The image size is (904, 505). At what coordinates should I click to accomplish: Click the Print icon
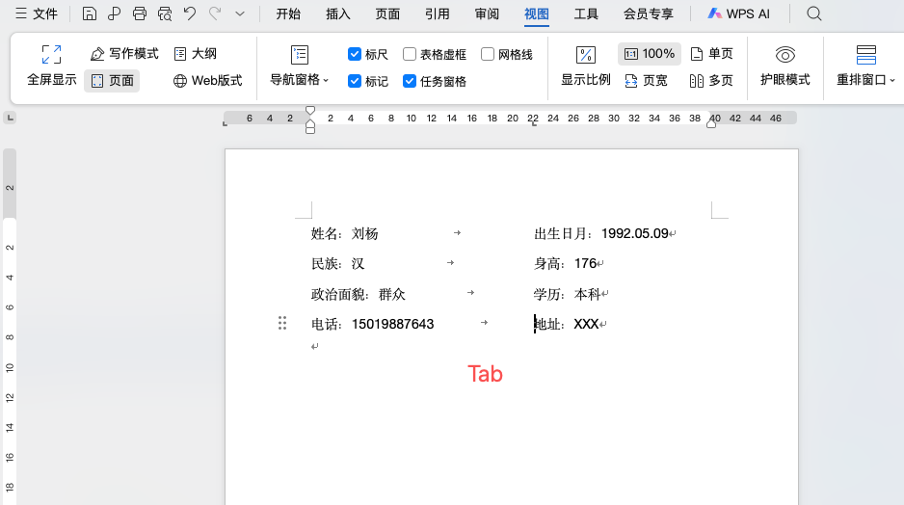tap(140, 13)
